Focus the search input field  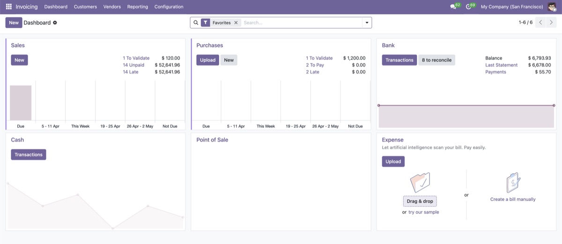pyautogui.click(x=301, y=22)
